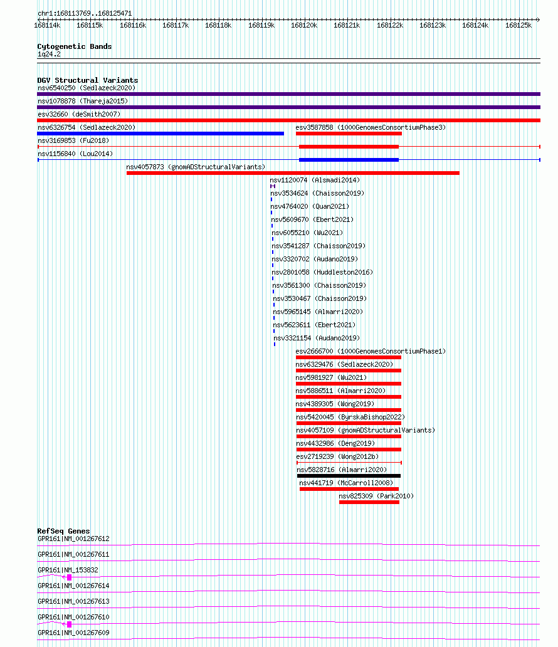558x647 pixels.
Task: Click the nsv6540250 (Sedlazeck2020) variant label
Action: tap(87, 88)
